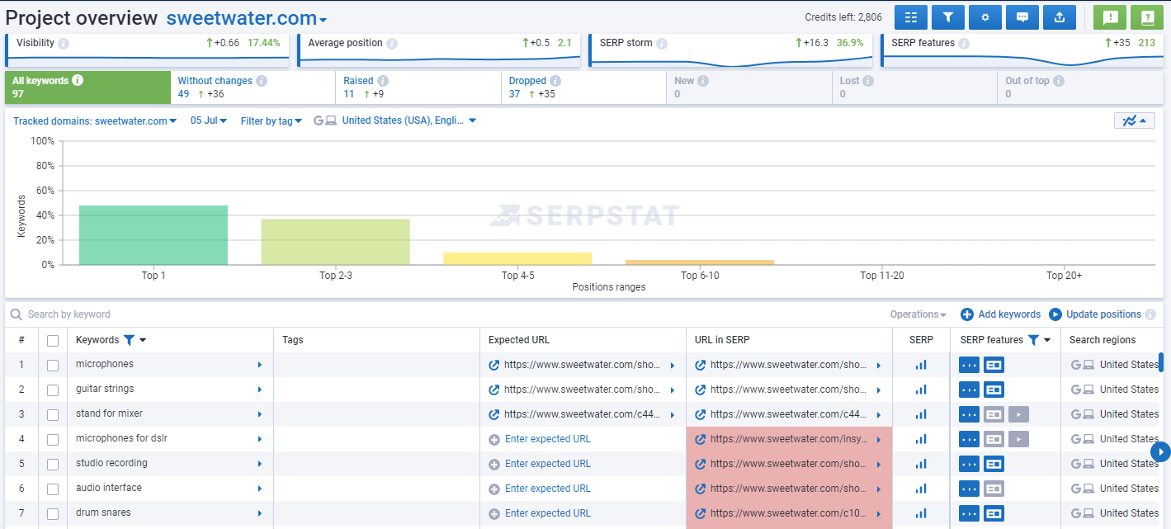Click the search magnifier icon
The height and width of the screenshot is (529, 1171).
[16, 314]
